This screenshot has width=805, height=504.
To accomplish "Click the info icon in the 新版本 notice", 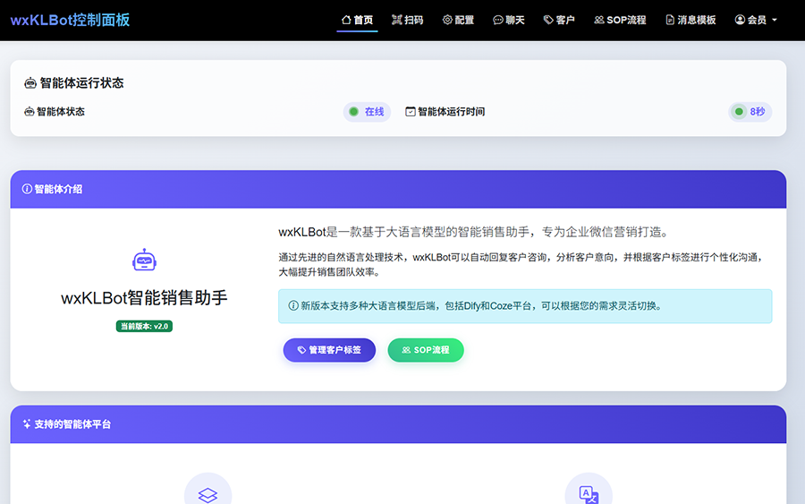I will point(293,305).
